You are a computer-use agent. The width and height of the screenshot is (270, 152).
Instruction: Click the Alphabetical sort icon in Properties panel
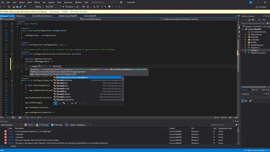pos(246,101)
